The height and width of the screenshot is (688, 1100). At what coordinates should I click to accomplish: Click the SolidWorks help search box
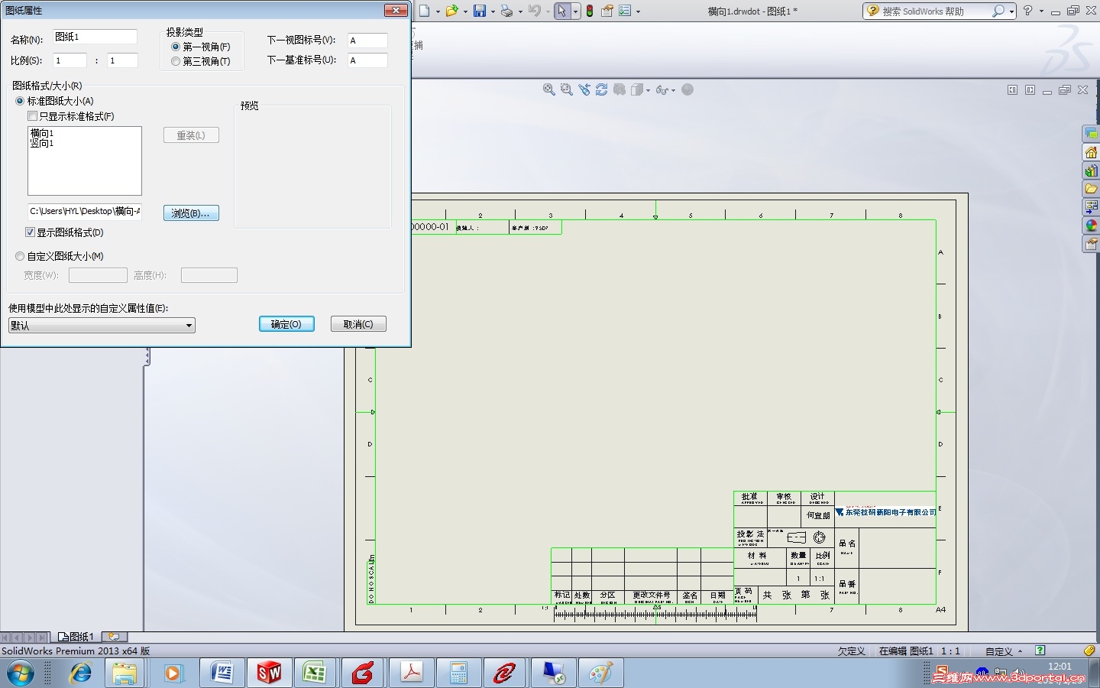coord(935,11)
